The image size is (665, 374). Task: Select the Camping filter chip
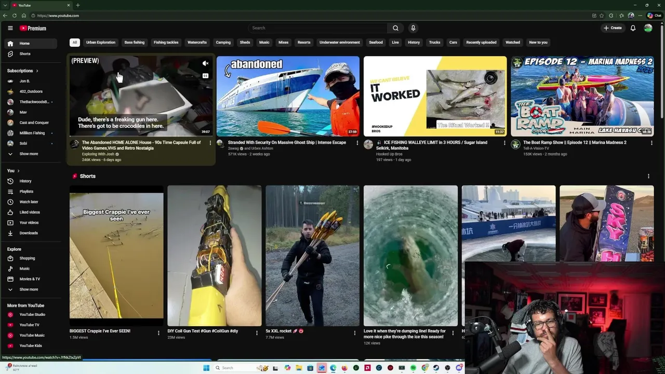pos(223,43)
